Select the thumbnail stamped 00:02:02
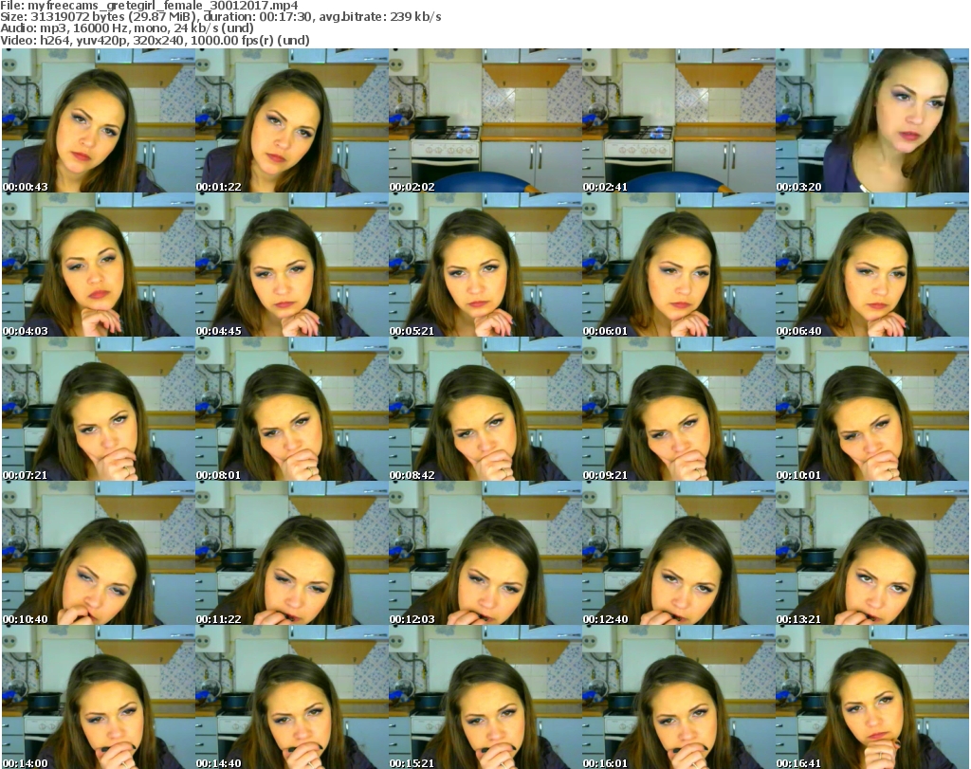Viewport: 971px width, 769px height. pyautogui.click(x=485, y=120)
